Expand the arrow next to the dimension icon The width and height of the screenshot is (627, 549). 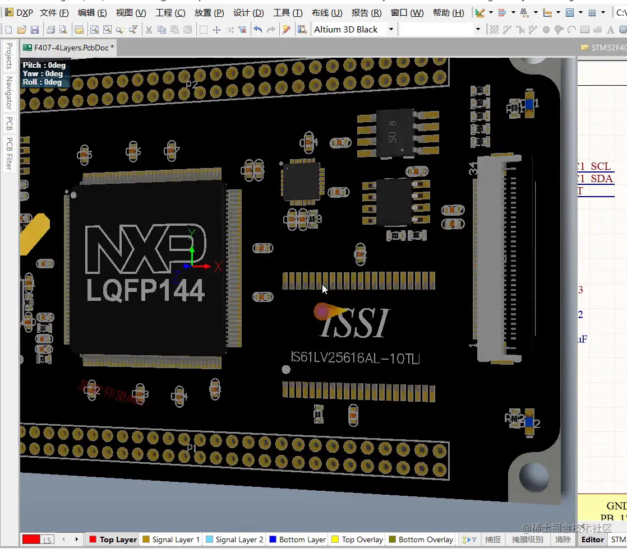tap(558, 13)
